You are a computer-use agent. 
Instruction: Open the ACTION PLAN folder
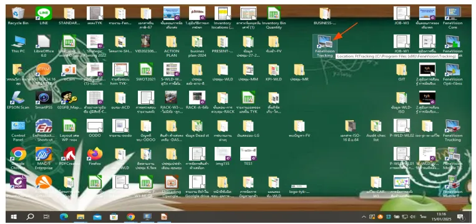tap(172, 45)
